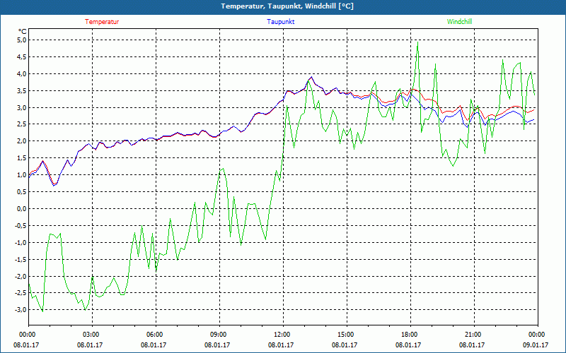Click the -1,5 axis value
This screenshot has height=353, width=566.
click(x=21, y=259)
